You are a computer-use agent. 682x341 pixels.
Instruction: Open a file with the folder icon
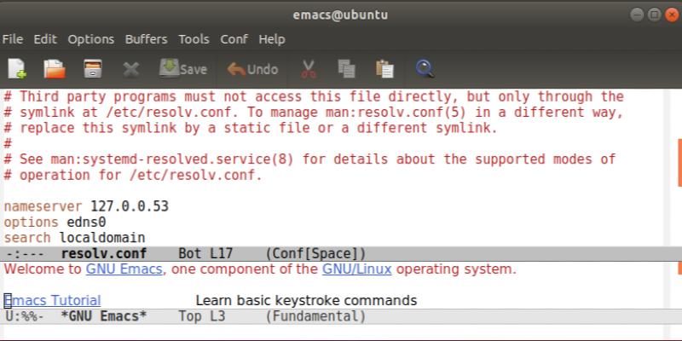coord(55,69)
